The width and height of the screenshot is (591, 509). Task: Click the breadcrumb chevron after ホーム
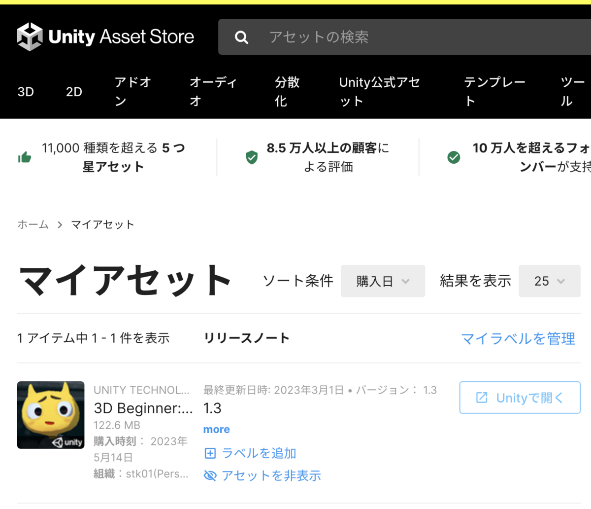pos(60,225)
